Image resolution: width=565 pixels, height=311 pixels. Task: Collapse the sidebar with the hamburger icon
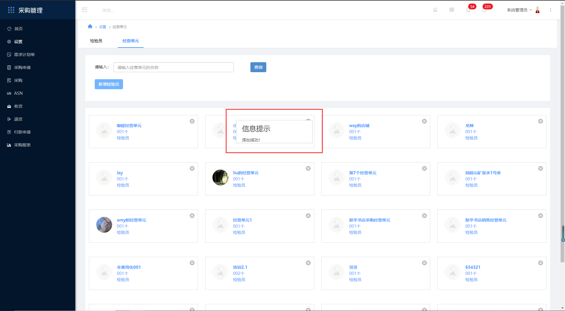coord(85,10)
